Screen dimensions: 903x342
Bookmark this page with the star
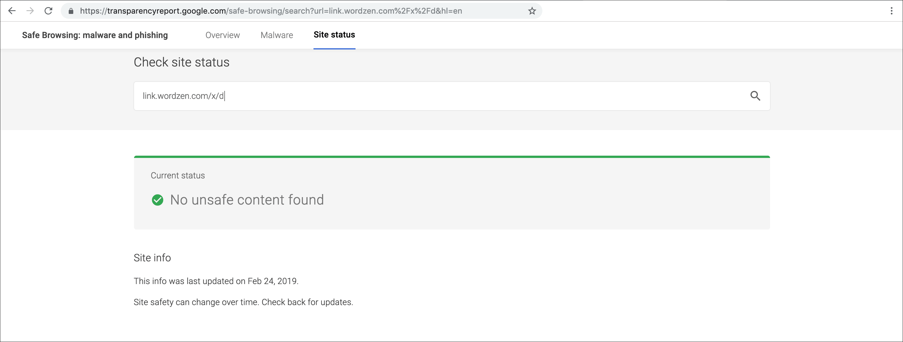tap(532, 11)
